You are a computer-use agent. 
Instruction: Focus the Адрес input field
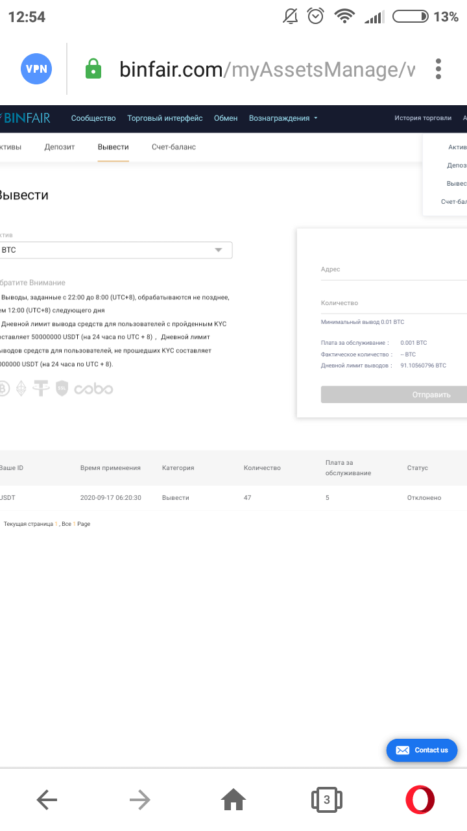pyautogui.click(x=394, y=269)
